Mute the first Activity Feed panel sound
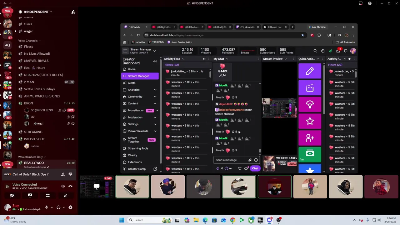This screenshot has height=225, width=400. [204, 59]
